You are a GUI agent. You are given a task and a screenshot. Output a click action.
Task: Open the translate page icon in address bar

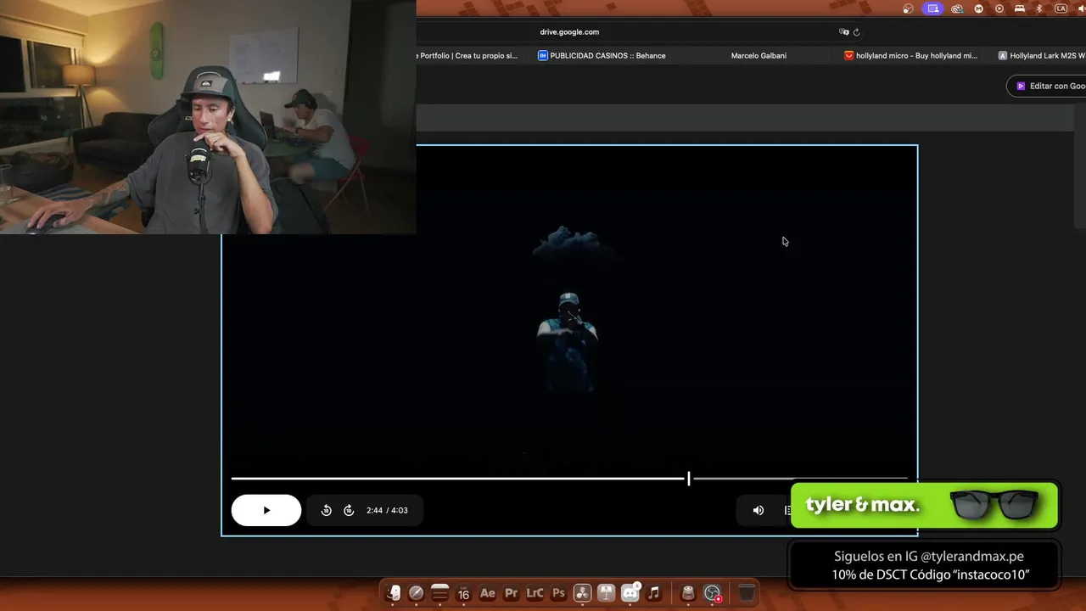843,32
